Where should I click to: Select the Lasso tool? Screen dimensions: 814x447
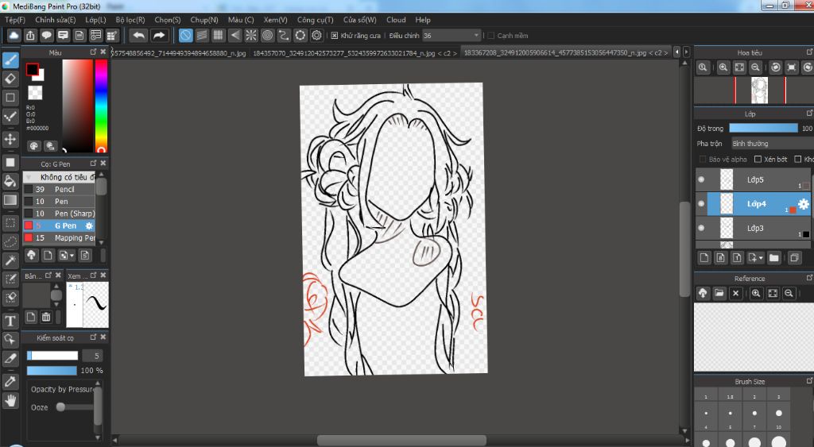pos(10,241)
